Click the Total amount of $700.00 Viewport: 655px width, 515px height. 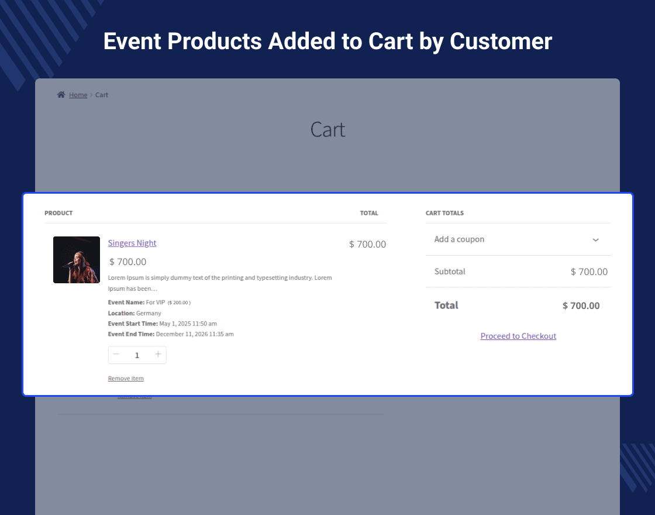[x=581, y=305]
